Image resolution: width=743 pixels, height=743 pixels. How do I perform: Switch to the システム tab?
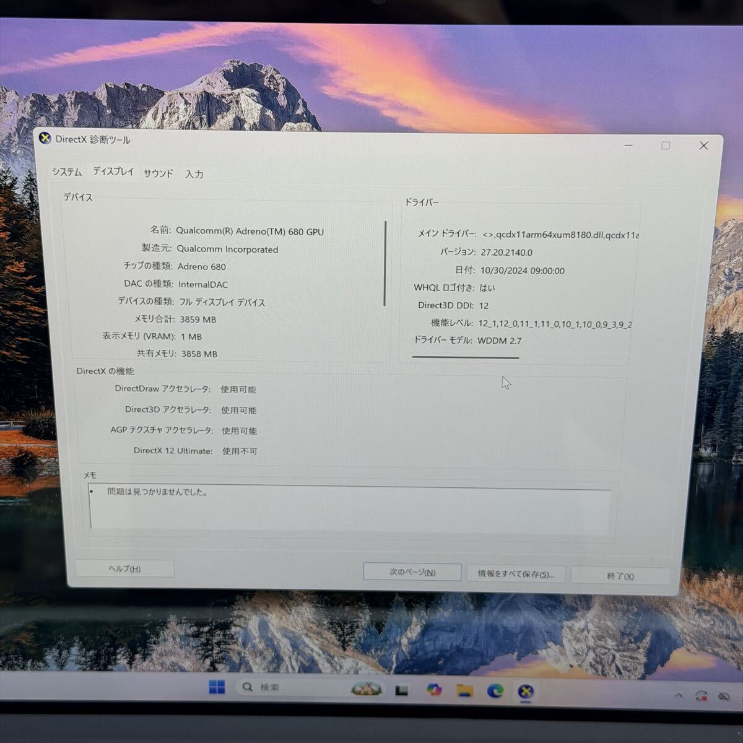(x=66, y=172)
